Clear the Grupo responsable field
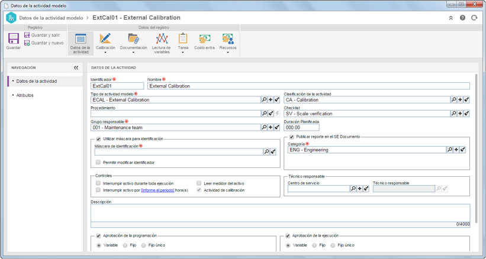 coord(277,127)
